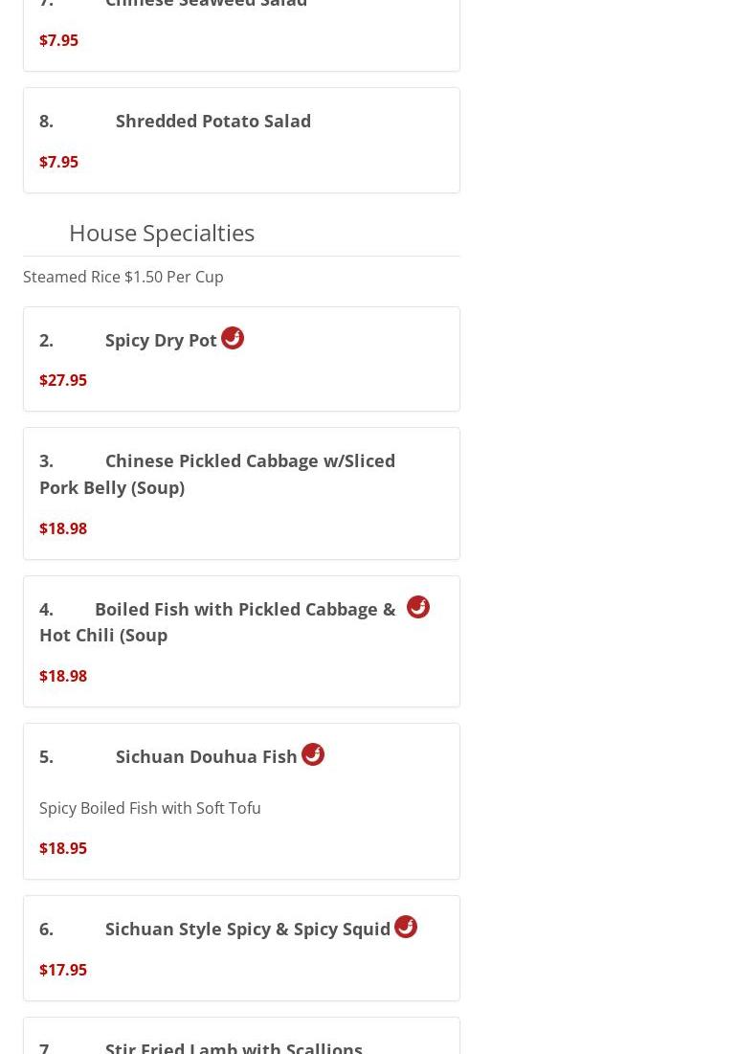Viewport: 737px width, 1054px height.
Task: Open the Spicy Dry Pot item
Action: pyautogui.click(x=241, y=359)
